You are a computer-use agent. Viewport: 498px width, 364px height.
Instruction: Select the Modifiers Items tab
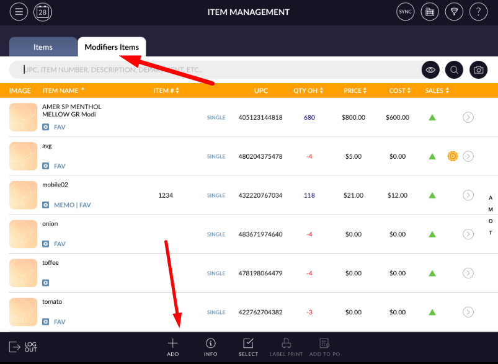pos(112,47)
